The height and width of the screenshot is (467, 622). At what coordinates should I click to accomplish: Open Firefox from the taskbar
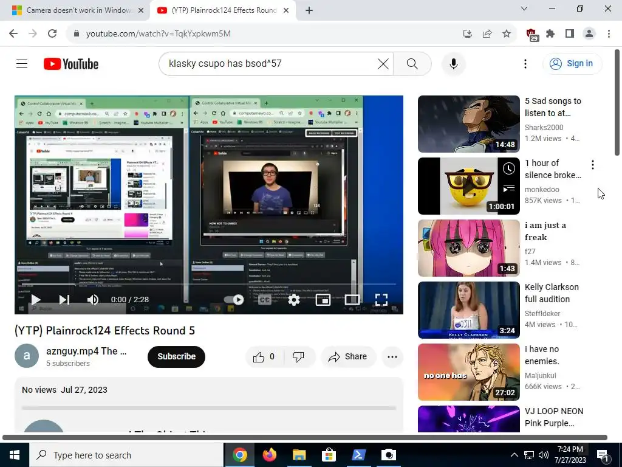click(x=269, y=455)
